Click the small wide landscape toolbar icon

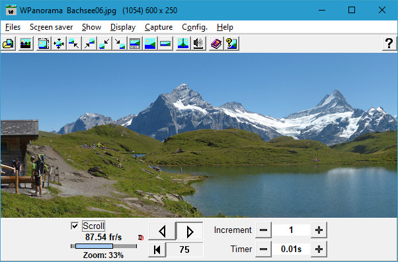165,44
